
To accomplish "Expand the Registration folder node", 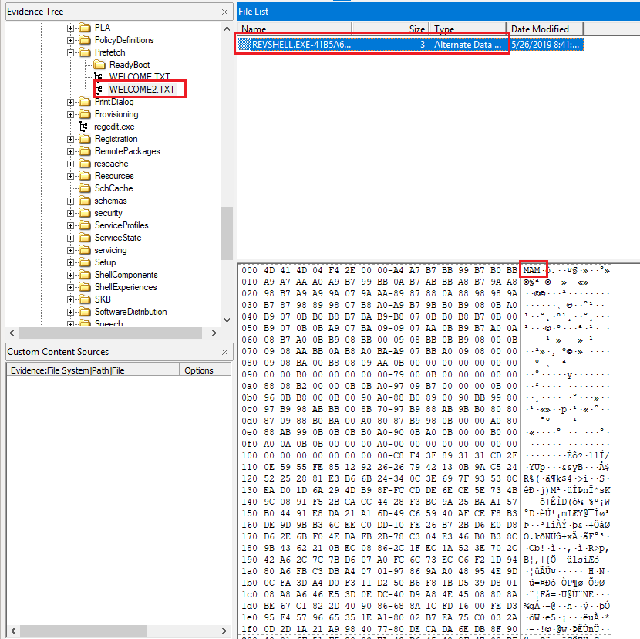I will (71, 139).
